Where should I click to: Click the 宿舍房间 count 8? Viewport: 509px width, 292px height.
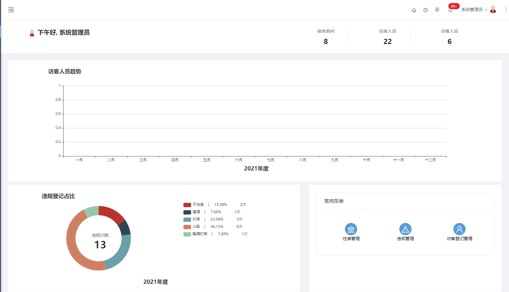[x=326, y=42]
